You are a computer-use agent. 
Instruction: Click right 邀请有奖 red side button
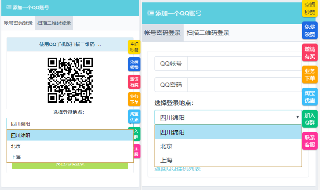[x=310, y=53]
